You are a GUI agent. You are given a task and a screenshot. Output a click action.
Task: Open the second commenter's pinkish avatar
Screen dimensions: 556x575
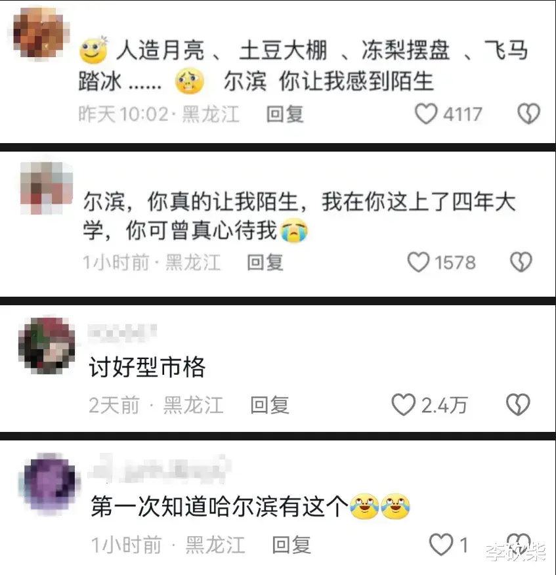[47, 188]
